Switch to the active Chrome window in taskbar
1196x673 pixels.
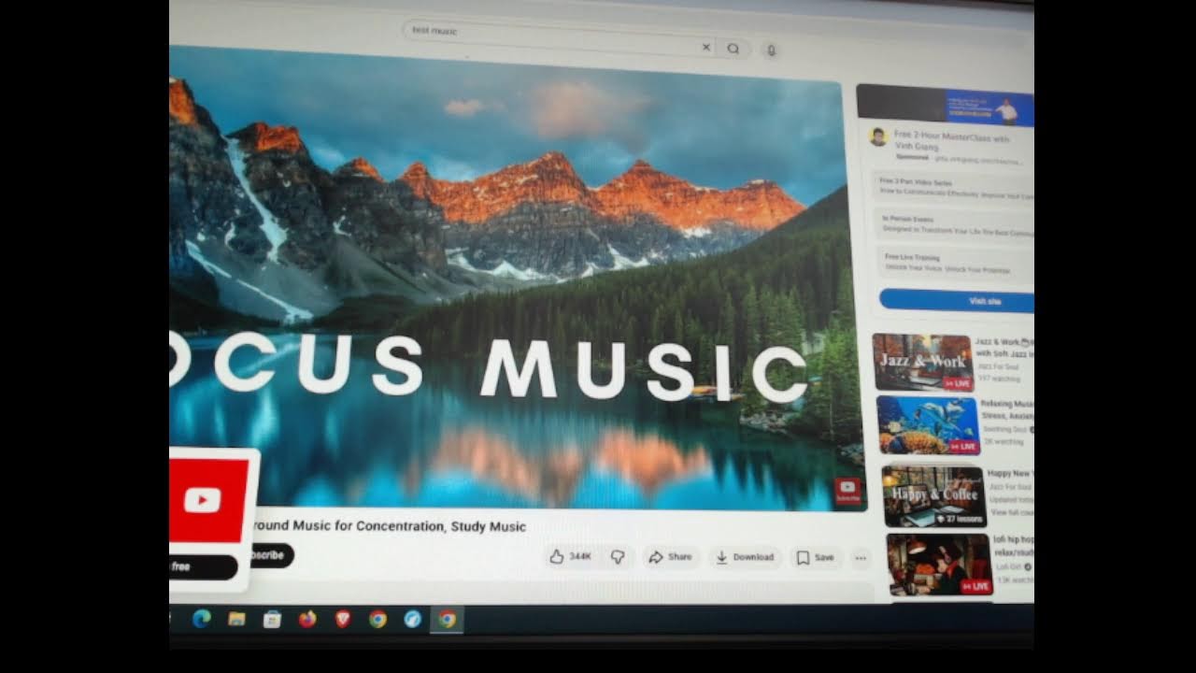[x=448, y=619]
